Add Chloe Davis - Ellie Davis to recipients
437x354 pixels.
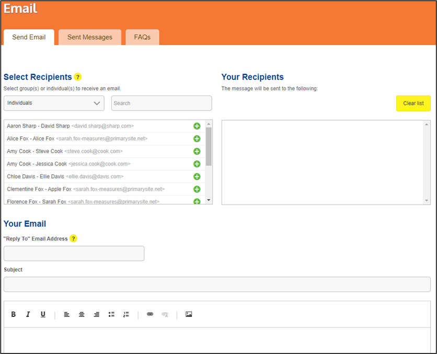coord(197,176)
